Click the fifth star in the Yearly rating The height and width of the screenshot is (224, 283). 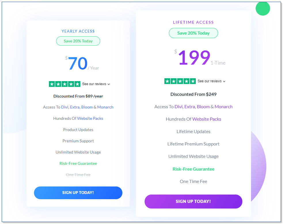pyautogui.click(x=77, y=84)
